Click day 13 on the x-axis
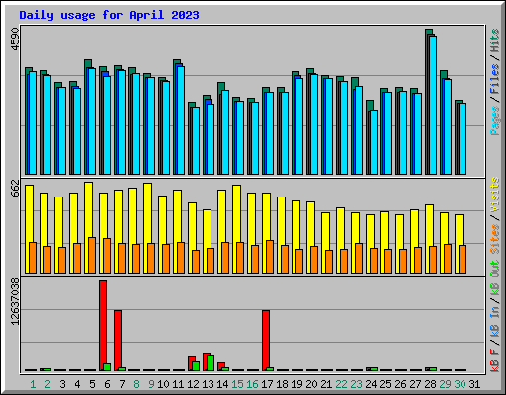This screenshot has height=395, width=506. (x=208, y=384)
